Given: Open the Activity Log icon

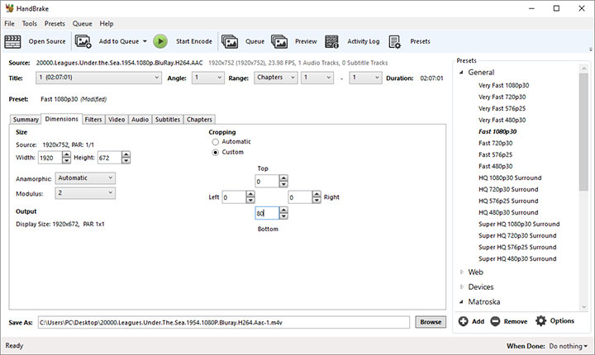Looking at the screenshot, I should pyautogui.click(x=331, y=41).
